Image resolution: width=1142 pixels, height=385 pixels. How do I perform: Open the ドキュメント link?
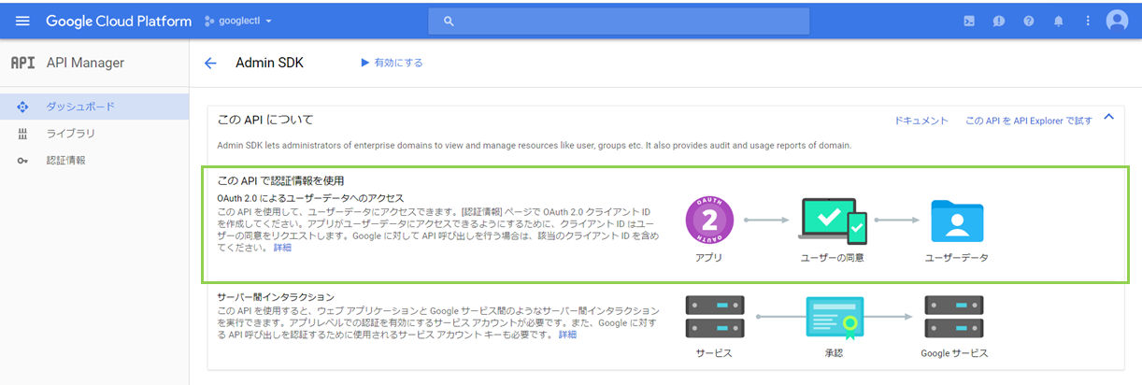[x=921, y=121]
